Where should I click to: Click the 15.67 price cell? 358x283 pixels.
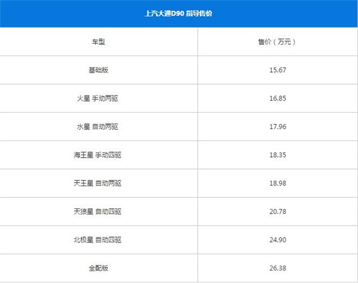(277, 70)
